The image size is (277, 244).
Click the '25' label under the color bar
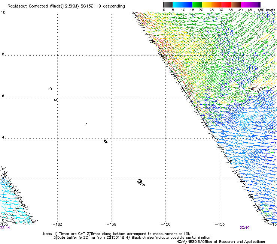click(211, 10)
